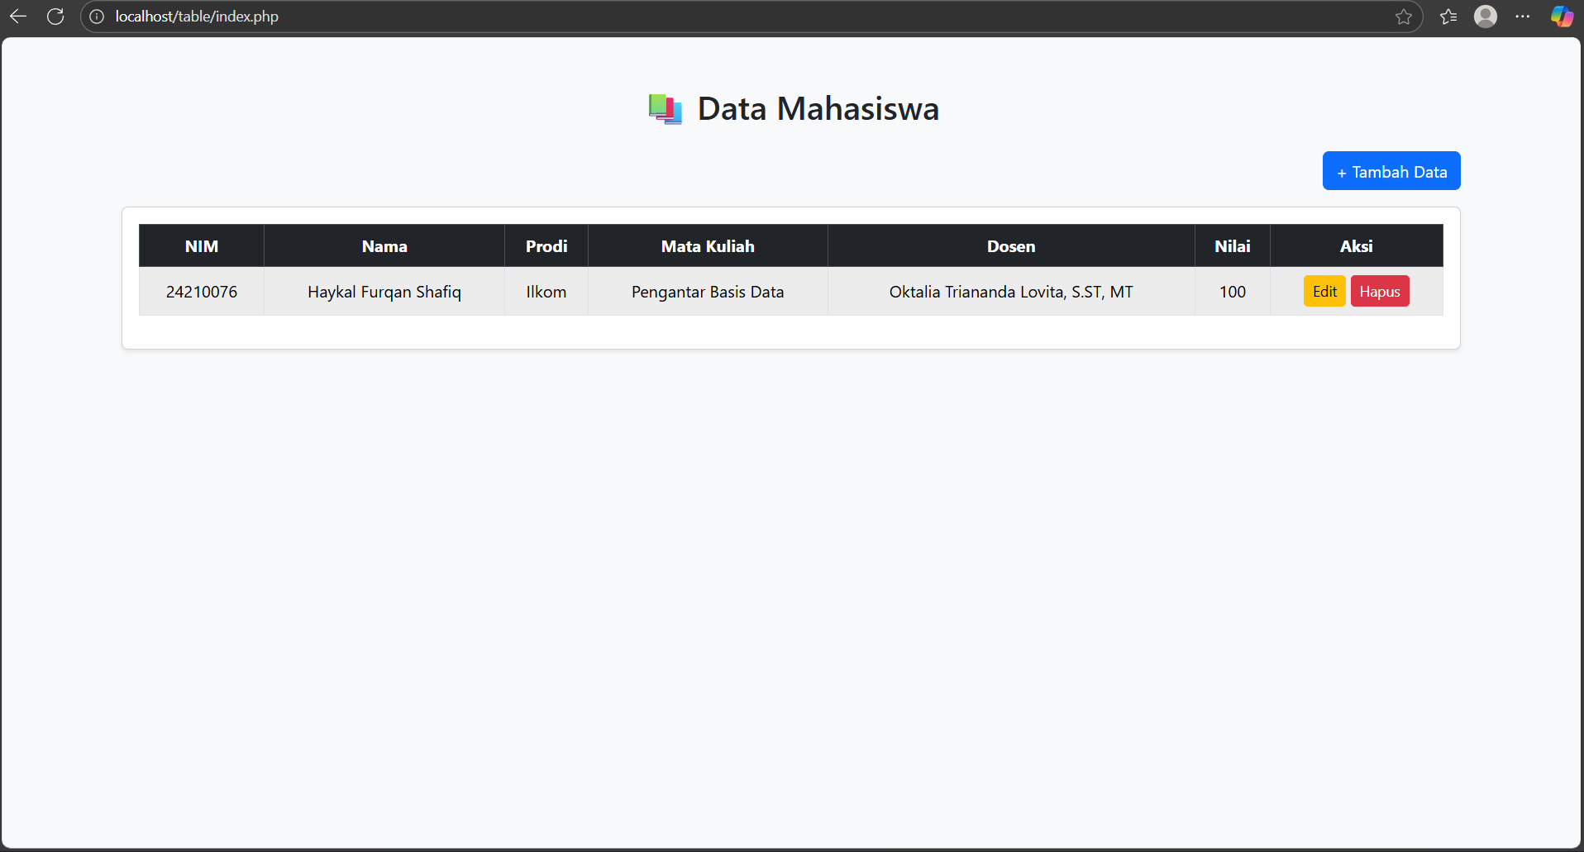This screenshot has width=1584, height=852.
Task: Click the Dosen column header
Action: (1011, 246)
